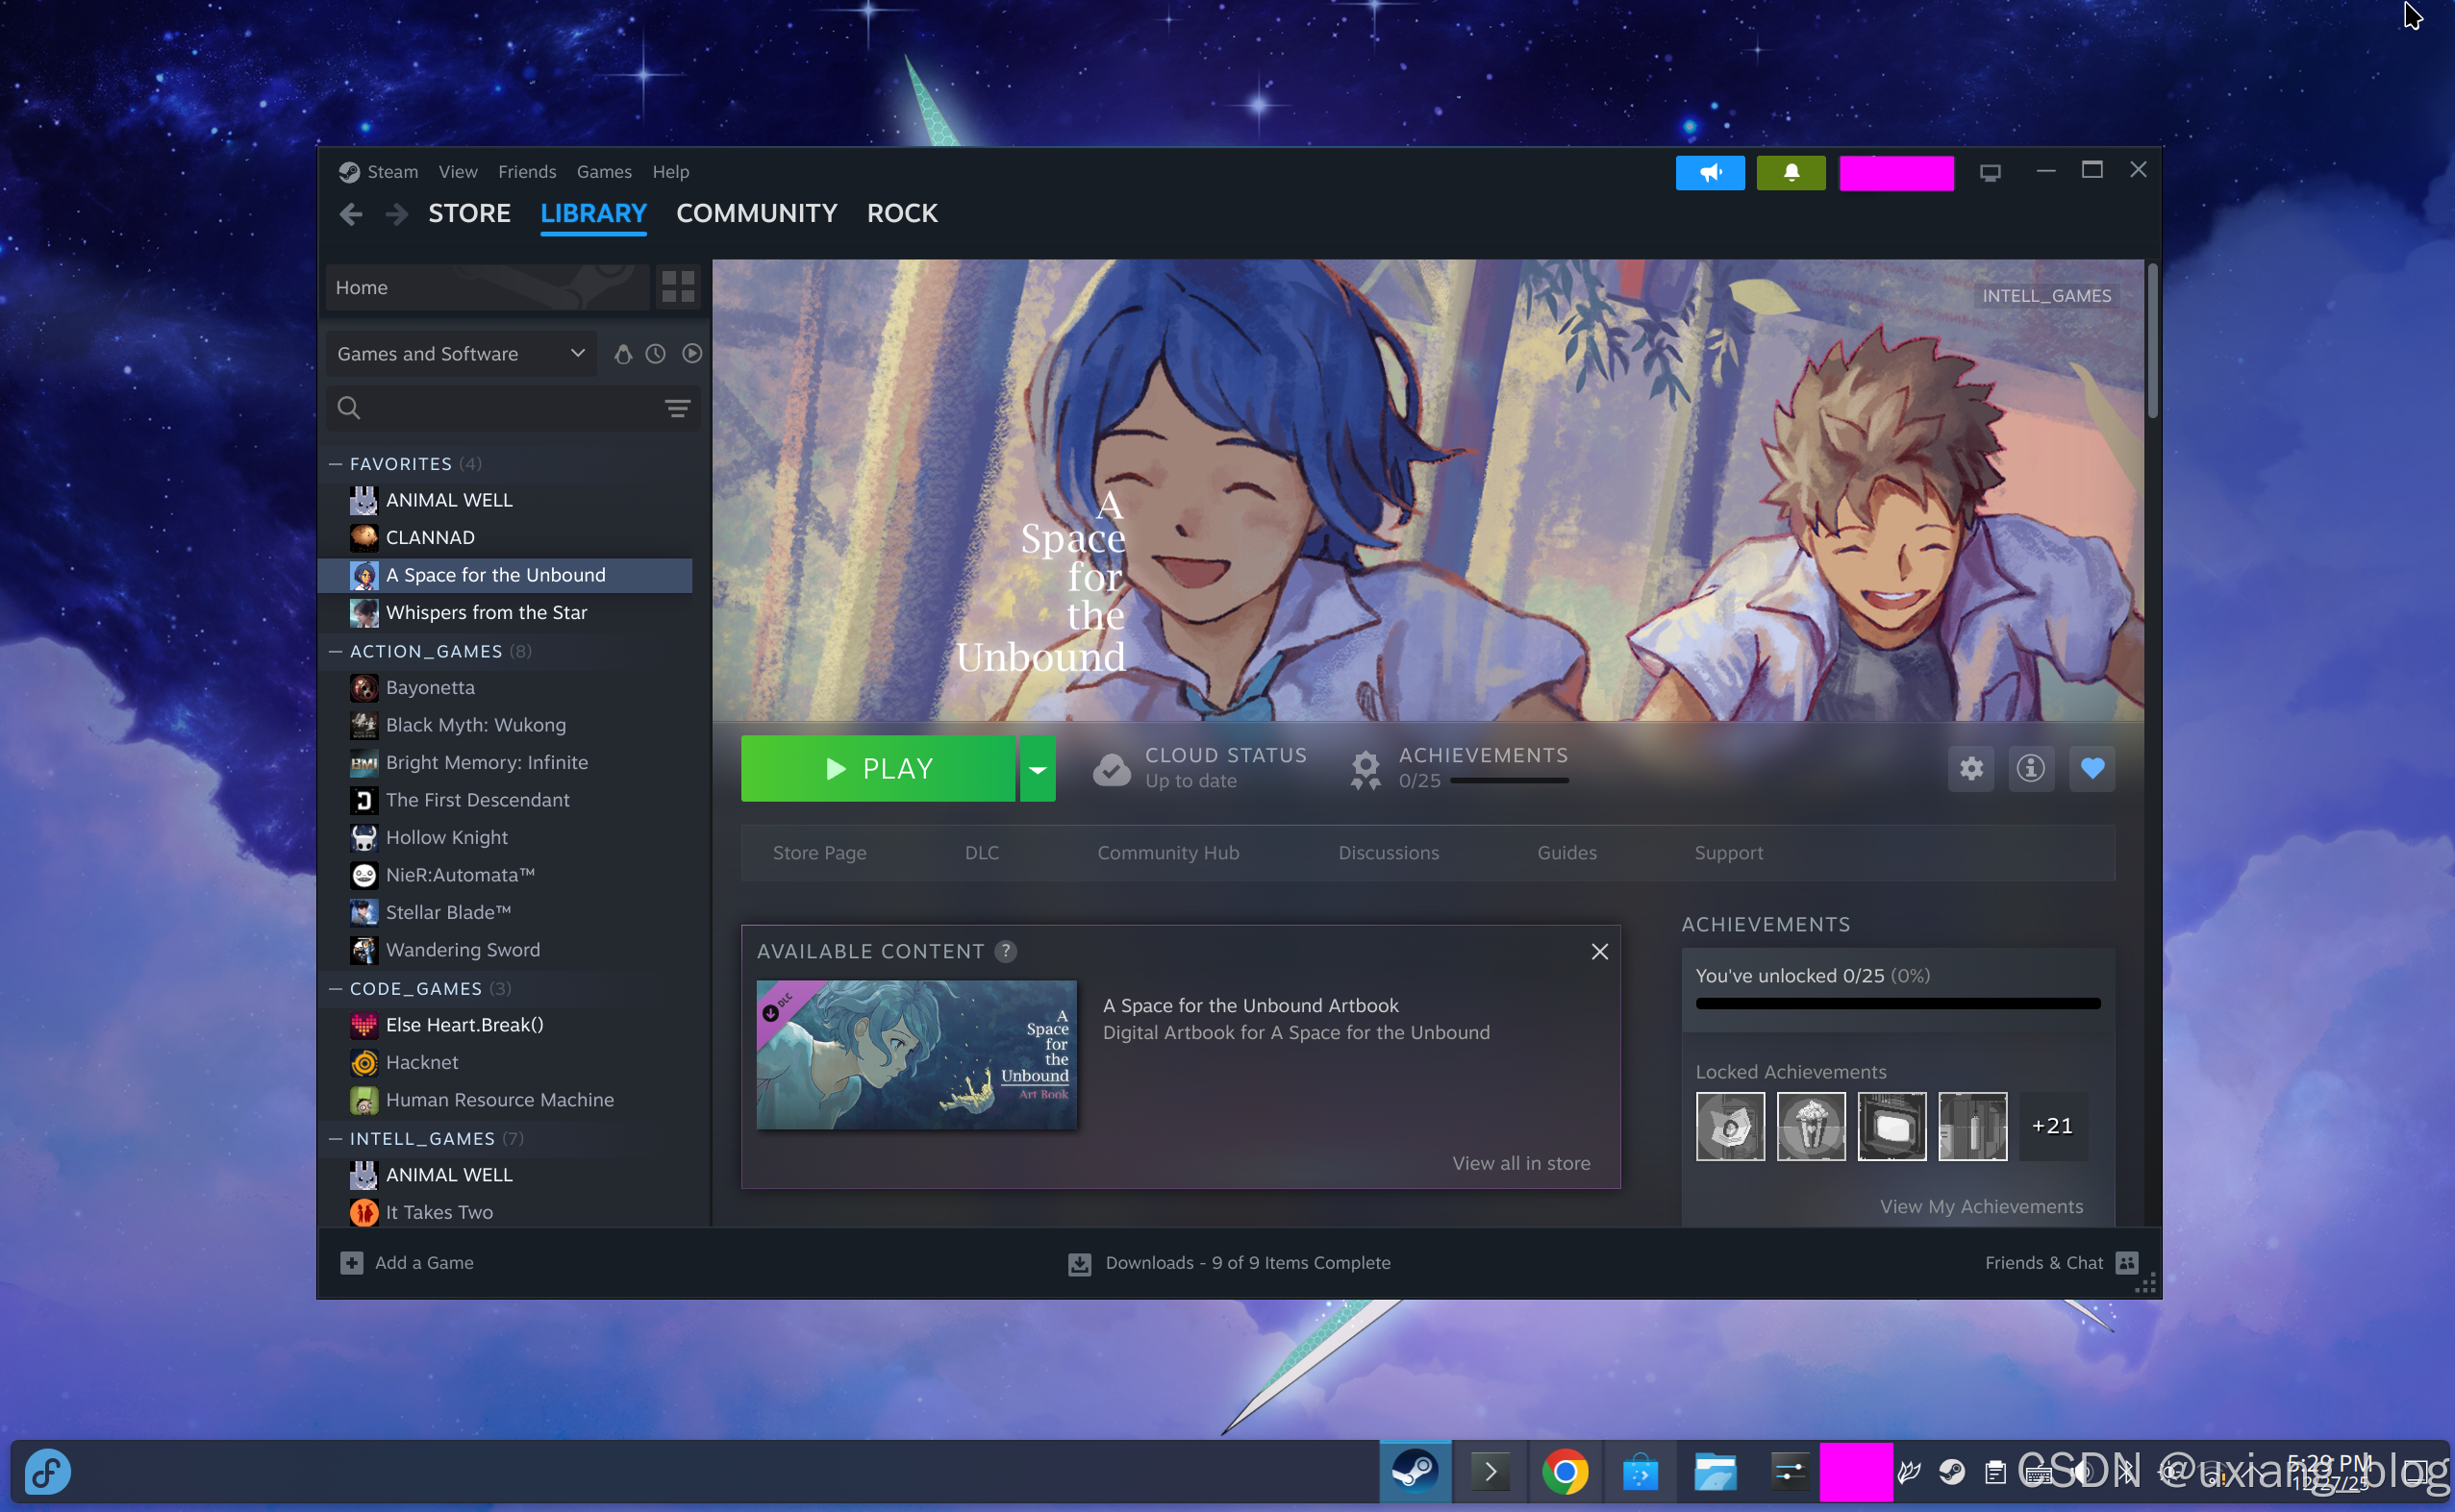
Task: Open game settings gear icon
Action: click(x=1970, y=768)
